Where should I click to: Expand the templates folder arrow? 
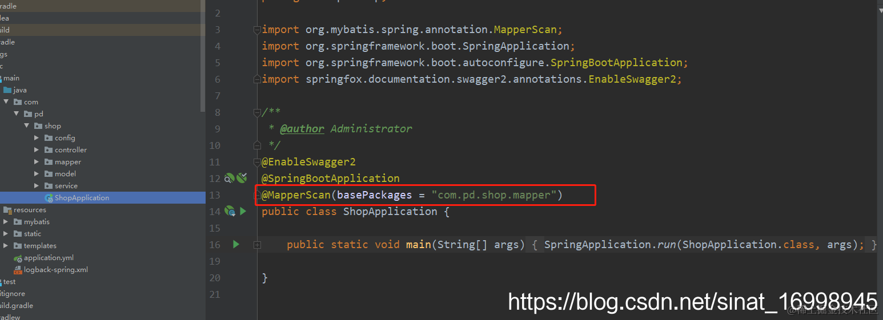(6, 246)
